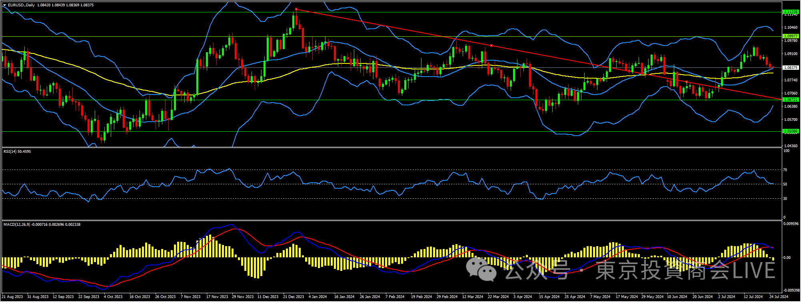Click the 21 Aug 2023 date label
The height and width of the screenshot is (302, 801).
click(12, 297)
